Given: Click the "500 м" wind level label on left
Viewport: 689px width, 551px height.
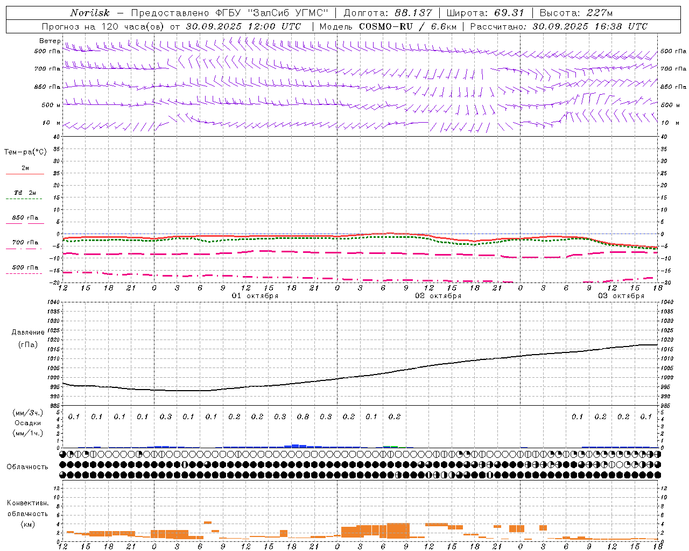Looking at the screenshot, I should tap(51, 105).
